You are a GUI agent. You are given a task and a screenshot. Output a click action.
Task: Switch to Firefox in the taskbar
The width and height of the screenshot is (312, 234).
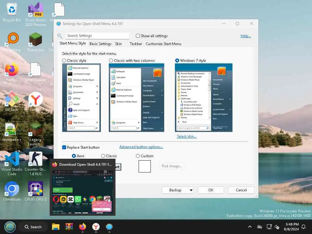click(82, 227)
